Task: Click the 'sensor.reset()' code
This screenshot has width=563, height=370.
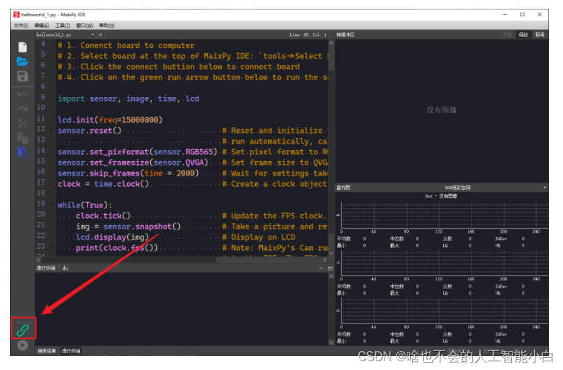Action: point(90,131)
